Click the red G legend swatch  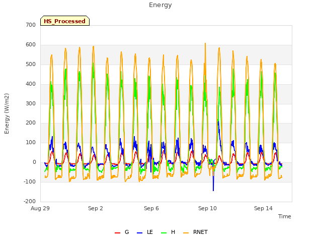click(x=117, y=233)
